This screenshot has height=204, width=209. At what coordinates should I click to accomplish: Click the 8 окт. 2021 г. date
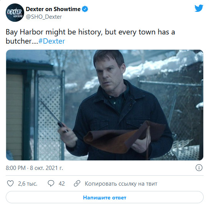click(46, 168)
